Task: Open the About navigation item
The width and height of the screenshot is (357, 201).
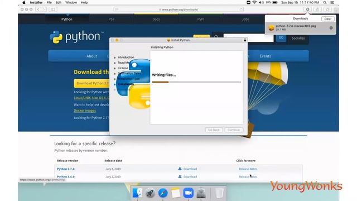Action: point(91,56)
